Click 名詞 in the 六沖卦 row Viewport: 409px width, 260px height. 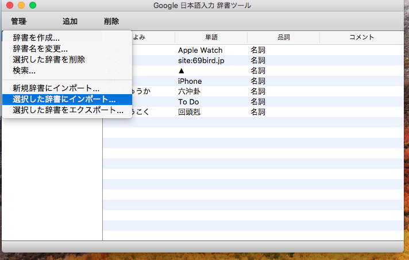tap(258, 91)
